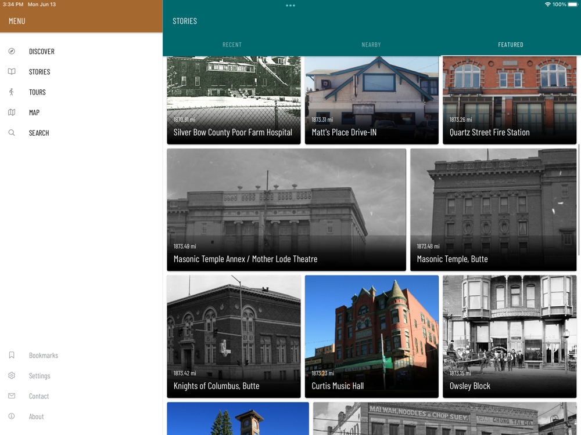Screen dimensions: 581x435
Task: Open the Contact link
Action: 38,396
